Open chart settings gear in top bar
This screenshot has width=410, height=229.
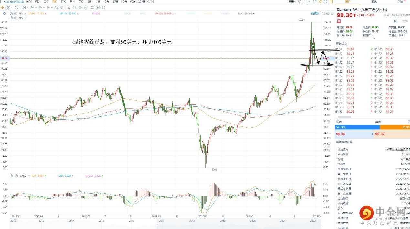point(300,2)
